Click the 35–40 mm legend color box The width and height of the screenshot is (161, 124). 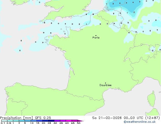click(x=63, y=121)
